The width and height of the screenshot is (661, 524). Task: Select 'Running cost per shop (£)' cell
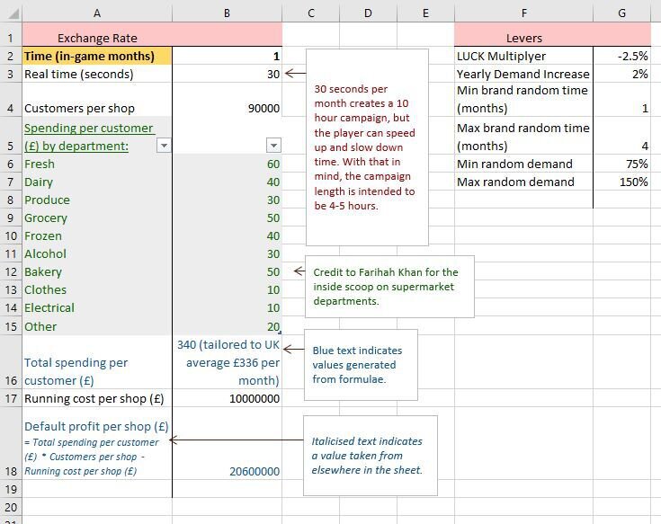(97, 398)
